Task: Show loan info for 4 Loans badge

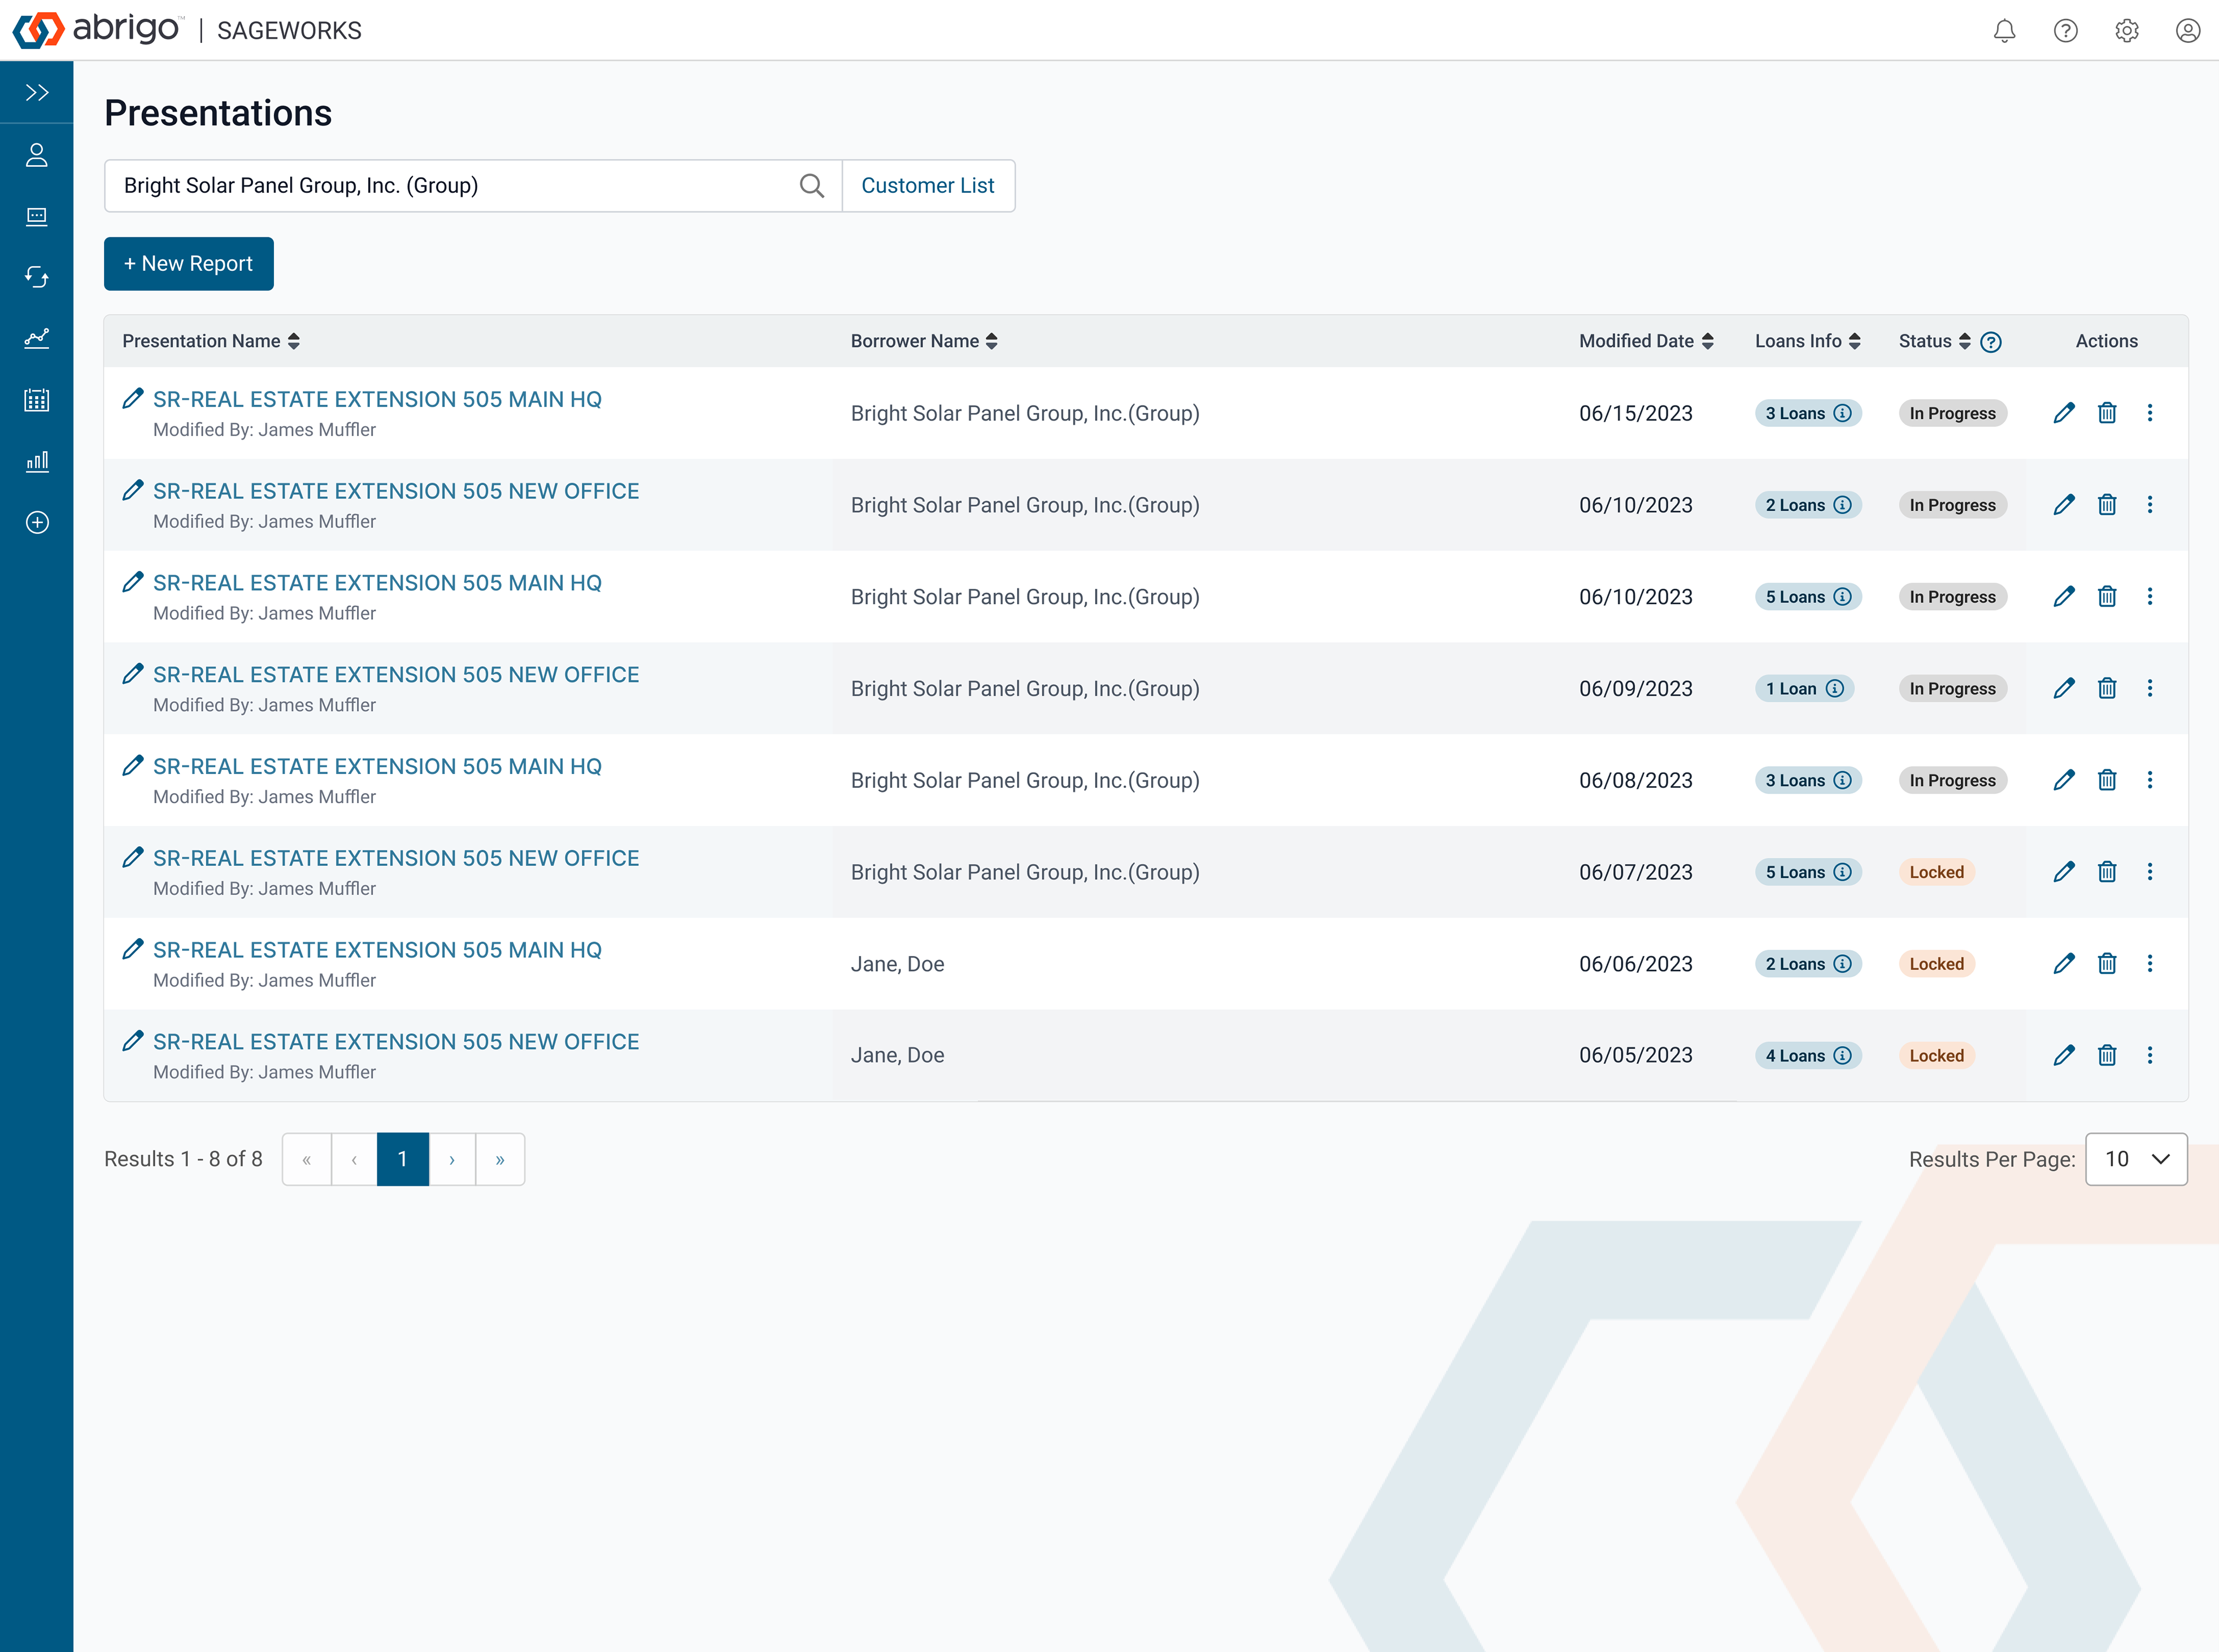Action: pyautogui.click(x=1843, y=1056)
